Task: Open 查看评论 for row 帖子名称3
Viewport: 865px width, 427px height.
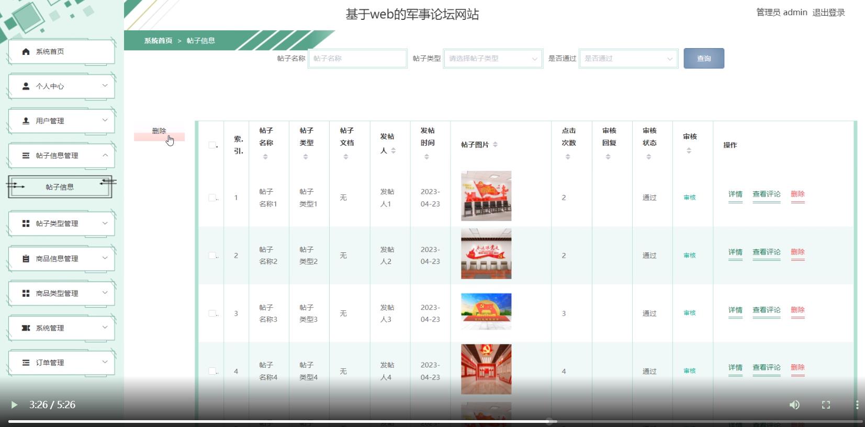Action: (x=766, y=310)
